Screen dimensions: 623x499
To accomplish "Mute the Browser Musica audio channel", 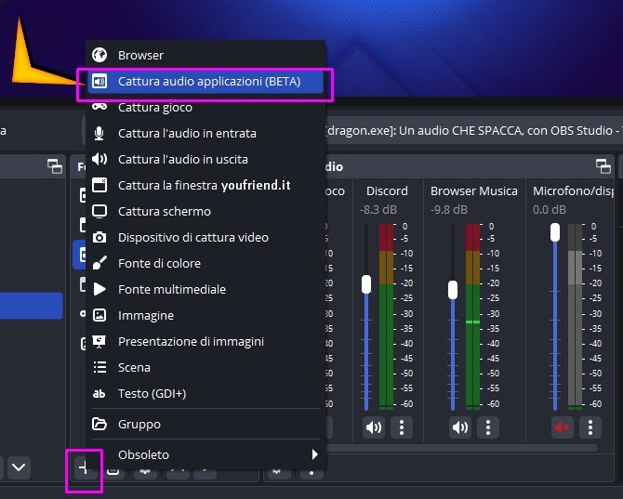I will 460,427.
